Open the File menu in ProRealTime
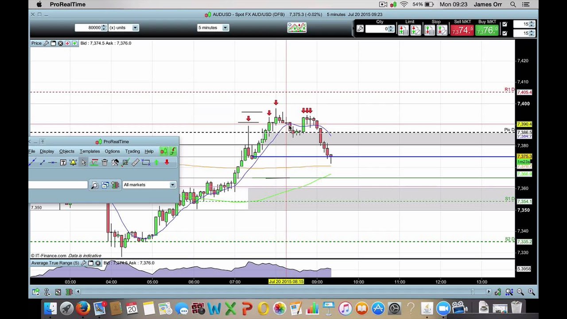This screenshot has height=319, width=567. pyautogui.click(x=32, y=151)
